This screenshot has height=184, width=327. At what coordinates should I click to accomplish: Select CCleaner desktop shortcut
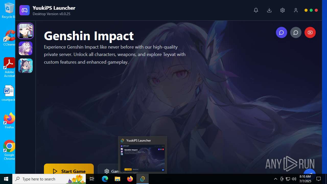coord(9,38)
